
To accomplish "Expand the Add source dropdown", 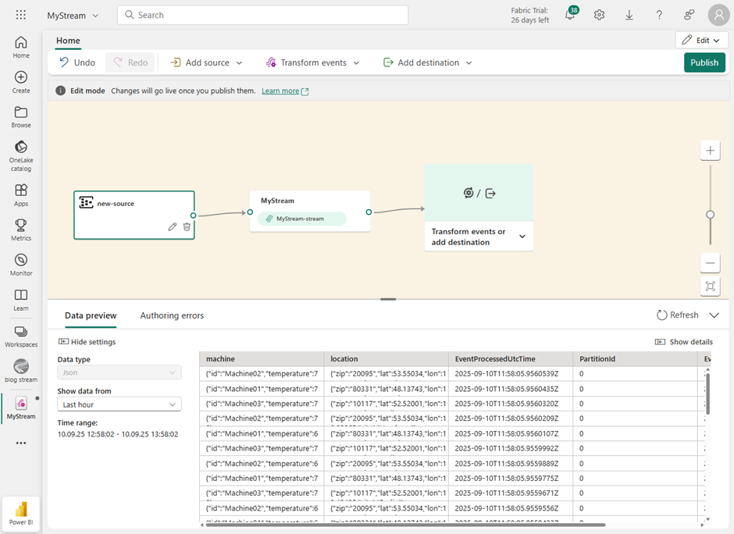I will point(206,62).
